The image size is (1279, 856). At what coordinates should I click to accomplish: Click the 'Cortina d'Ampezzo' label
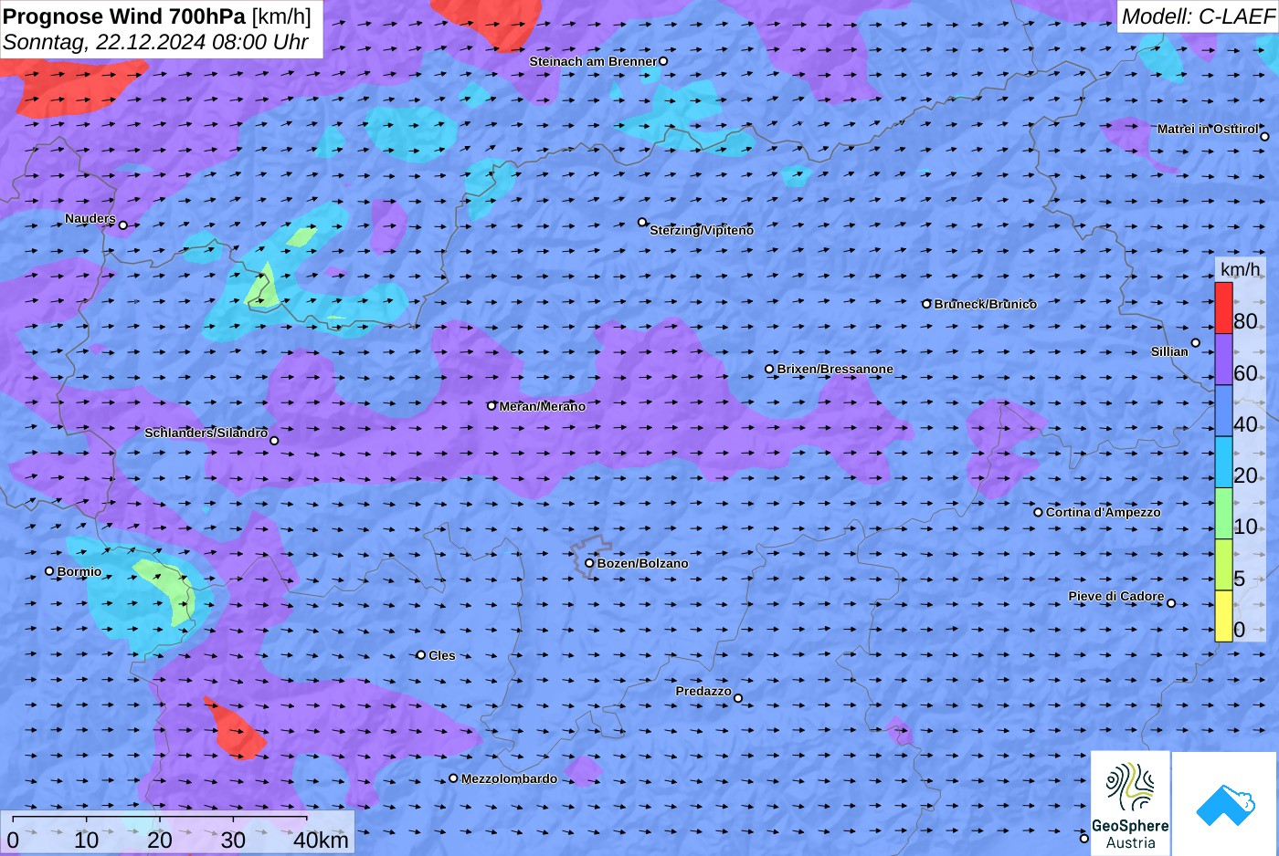point(1104,512)
